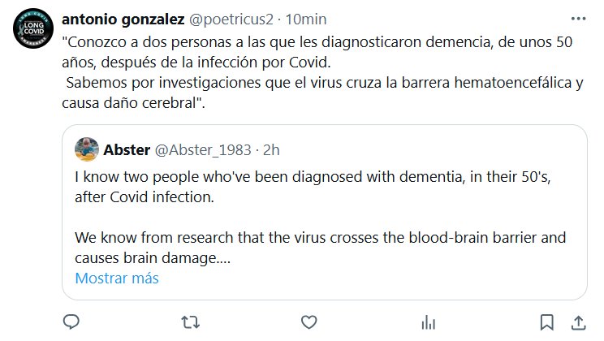604x341 pixels.
Task: Click the reply speech bubble icon
Action: [71, 322]
